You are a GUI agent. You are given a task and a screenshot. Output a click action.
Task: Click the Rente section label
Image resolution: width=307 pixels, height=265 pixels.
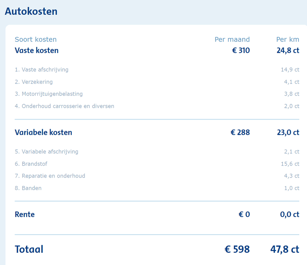point(25,214)
